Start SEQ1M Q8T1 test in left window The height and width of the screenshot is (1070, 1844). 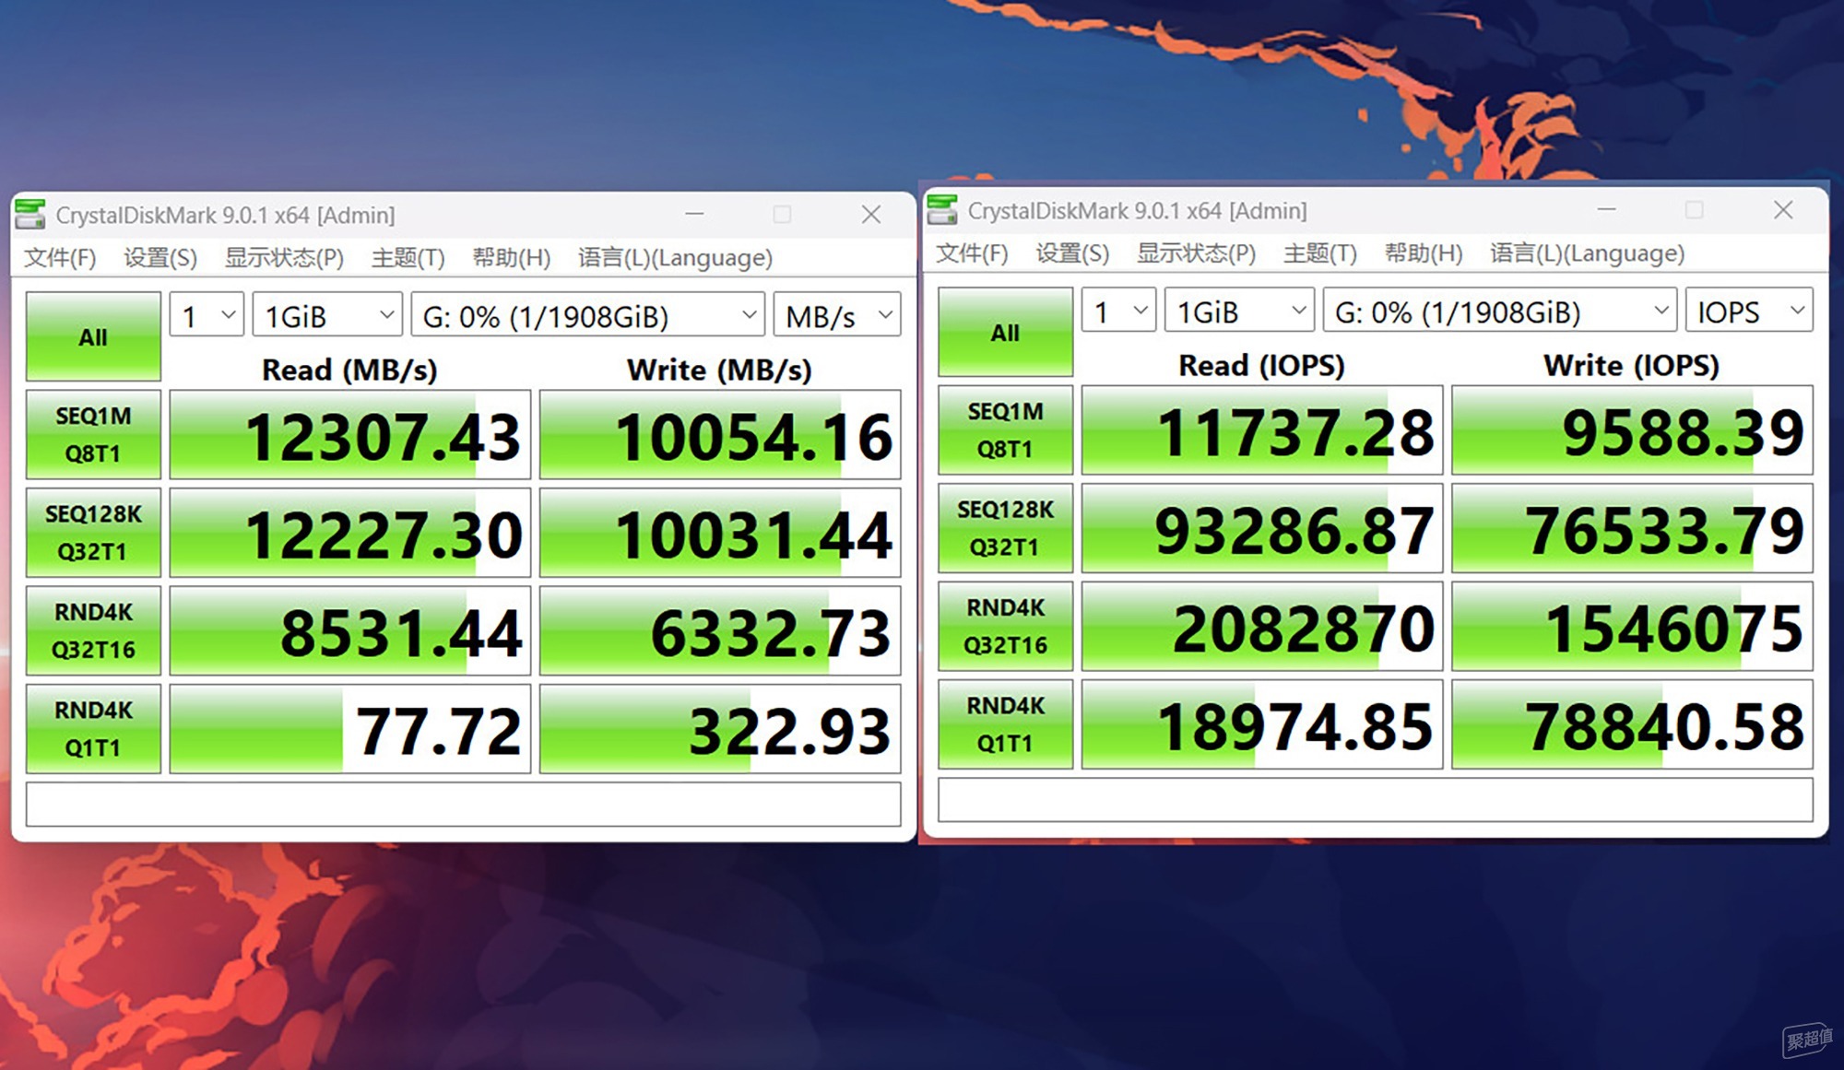[93, 434]
